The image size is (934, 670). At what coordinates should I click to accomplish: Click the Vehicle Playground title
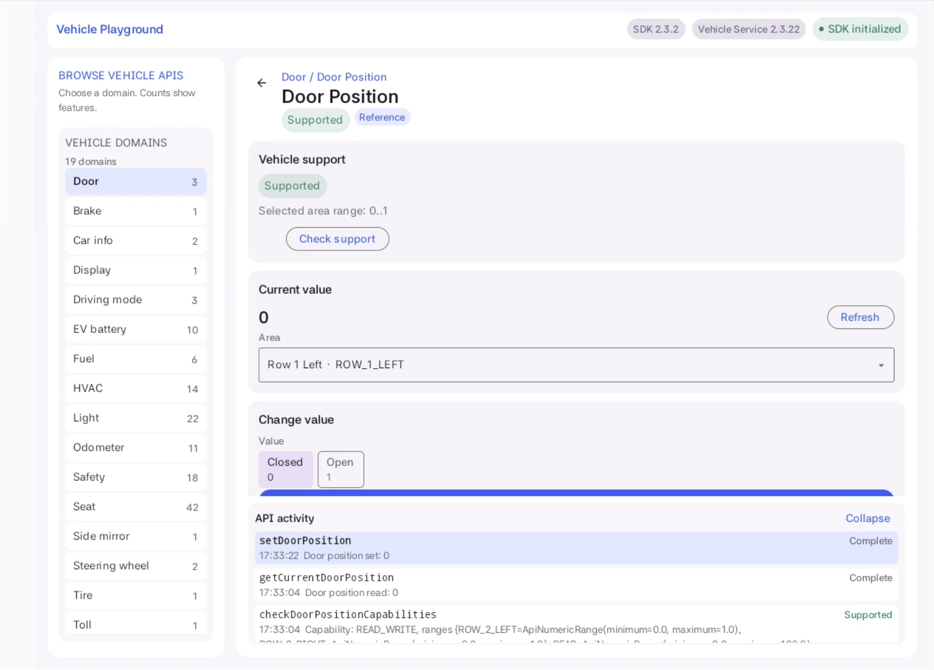110,29
